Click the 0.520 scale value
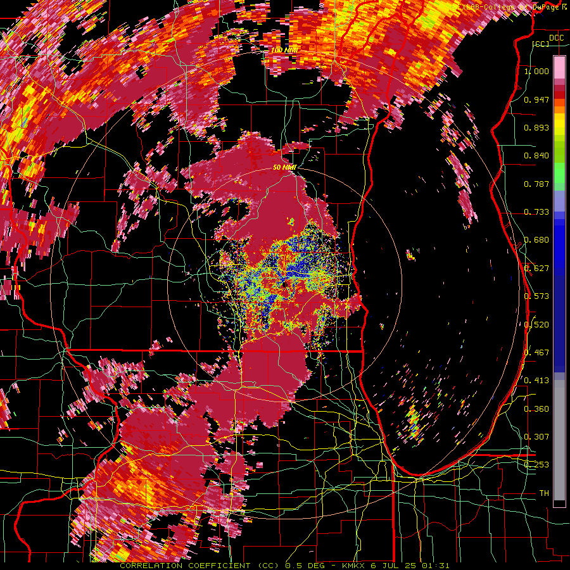This screenshot has height=570, width=570. pos(536,325)
